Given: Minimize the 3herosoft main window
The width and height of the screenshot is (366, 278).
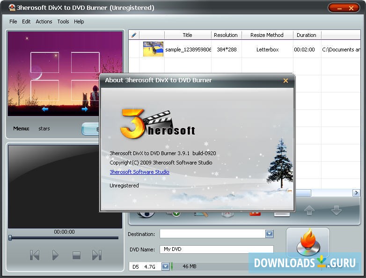Looking at the screenshot, I should (339, 8).
